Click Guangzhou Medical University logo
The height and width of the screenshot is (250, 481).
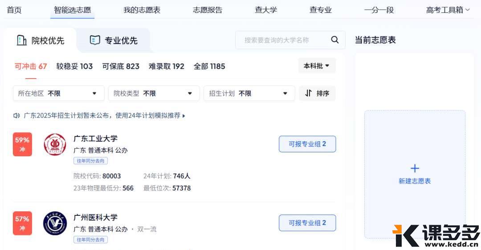[x=55, y=223]
